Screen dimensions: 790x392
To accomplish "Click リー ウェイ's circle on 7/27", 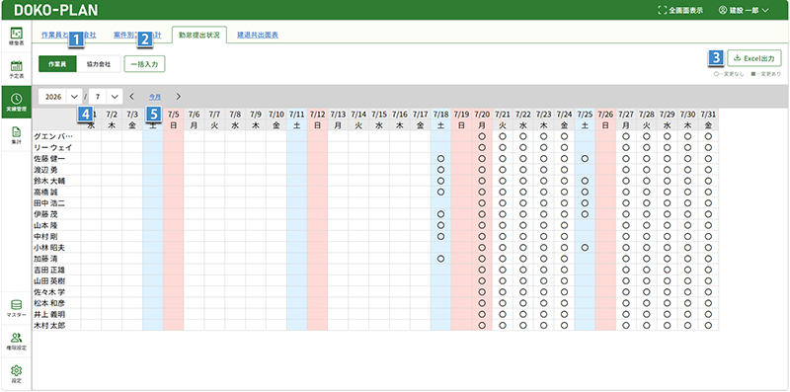I will [626, 147].
